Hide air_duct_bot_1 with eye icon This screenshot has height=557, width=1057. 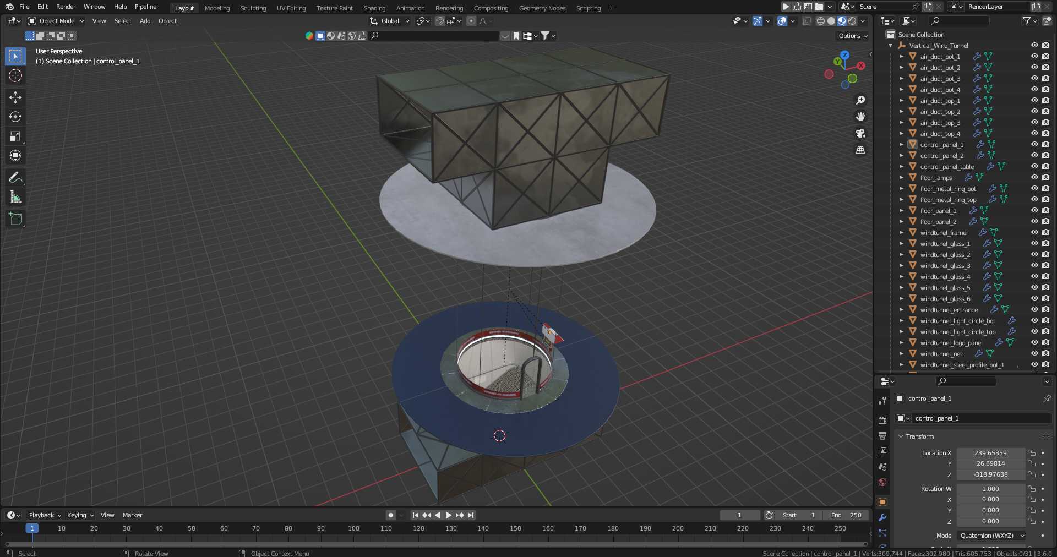pos(1034,56)
